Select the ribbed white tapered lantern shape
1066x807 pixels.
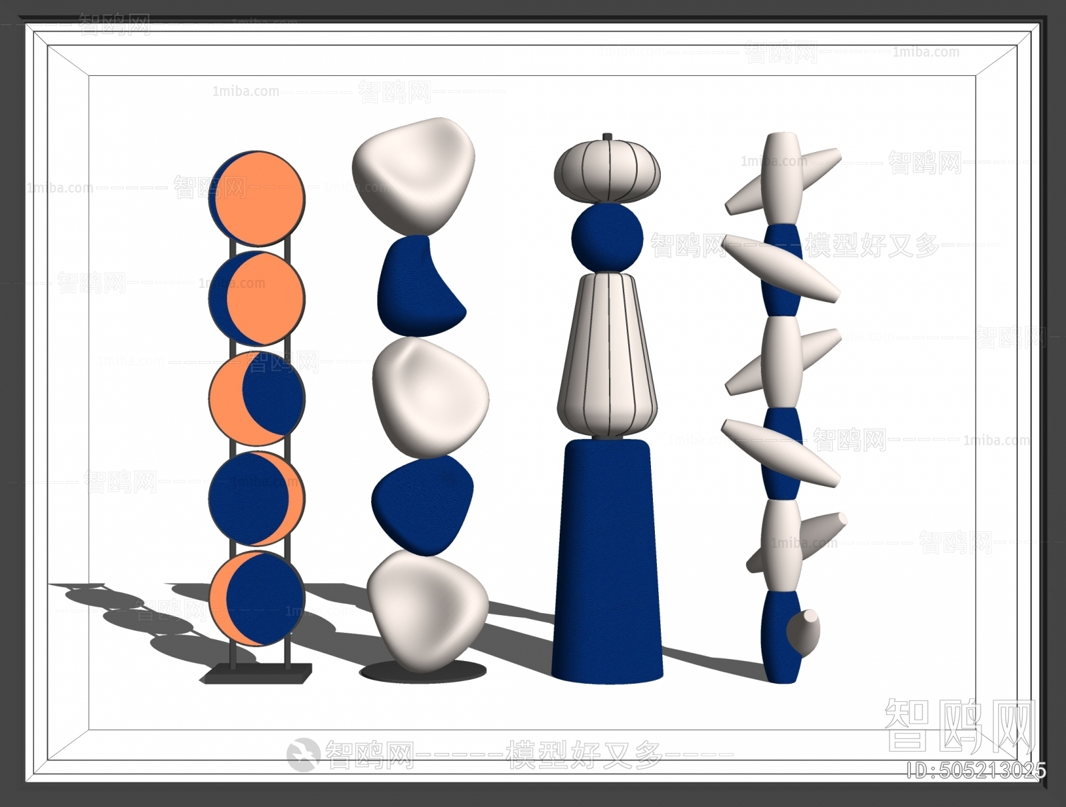607,355
